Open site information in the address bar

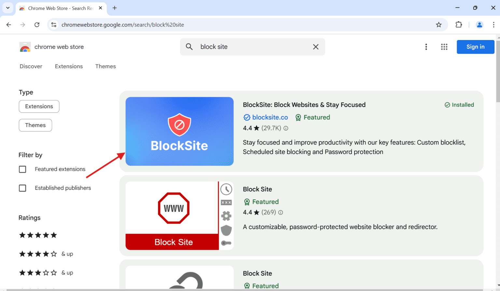(x=53, y=25)
